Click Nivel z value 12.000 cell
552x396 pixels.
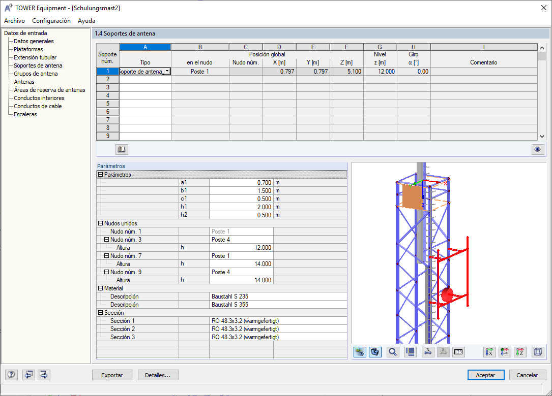click(x=380, y=71)
